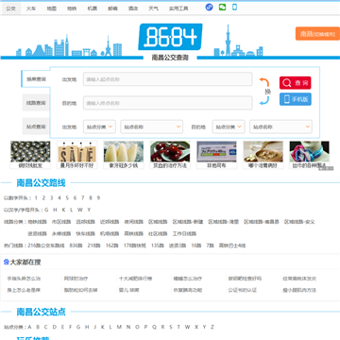This screenshot has width=340, height=340.
Task: Click 身上怎么老是痒 search suggestion
Action: pyautogui.click(x=24, y=290)
